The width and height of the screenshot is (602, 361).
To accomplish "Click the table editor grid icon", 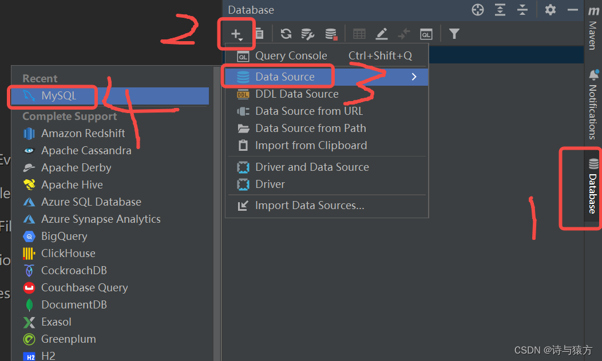I will pos(359,34).
